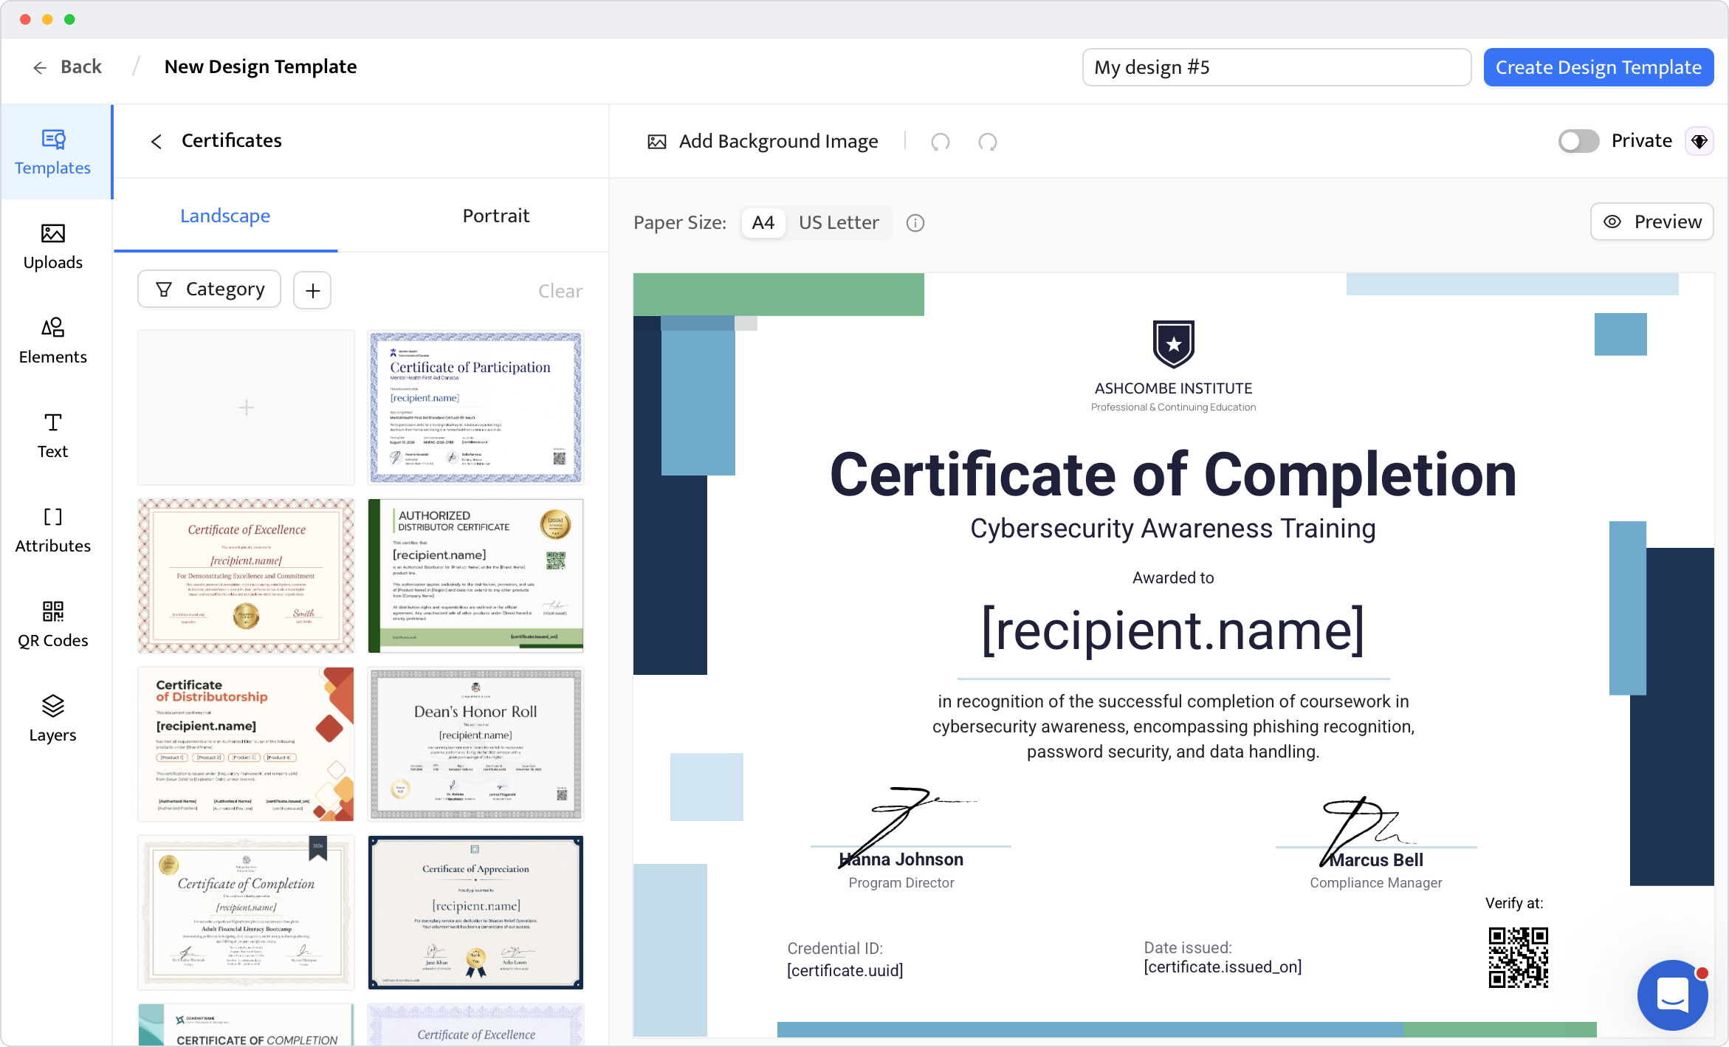Viewport: 1729px width, 1047px height.
Task: Choose the Dean's Honor Roll template
Action: click(476, 744)
